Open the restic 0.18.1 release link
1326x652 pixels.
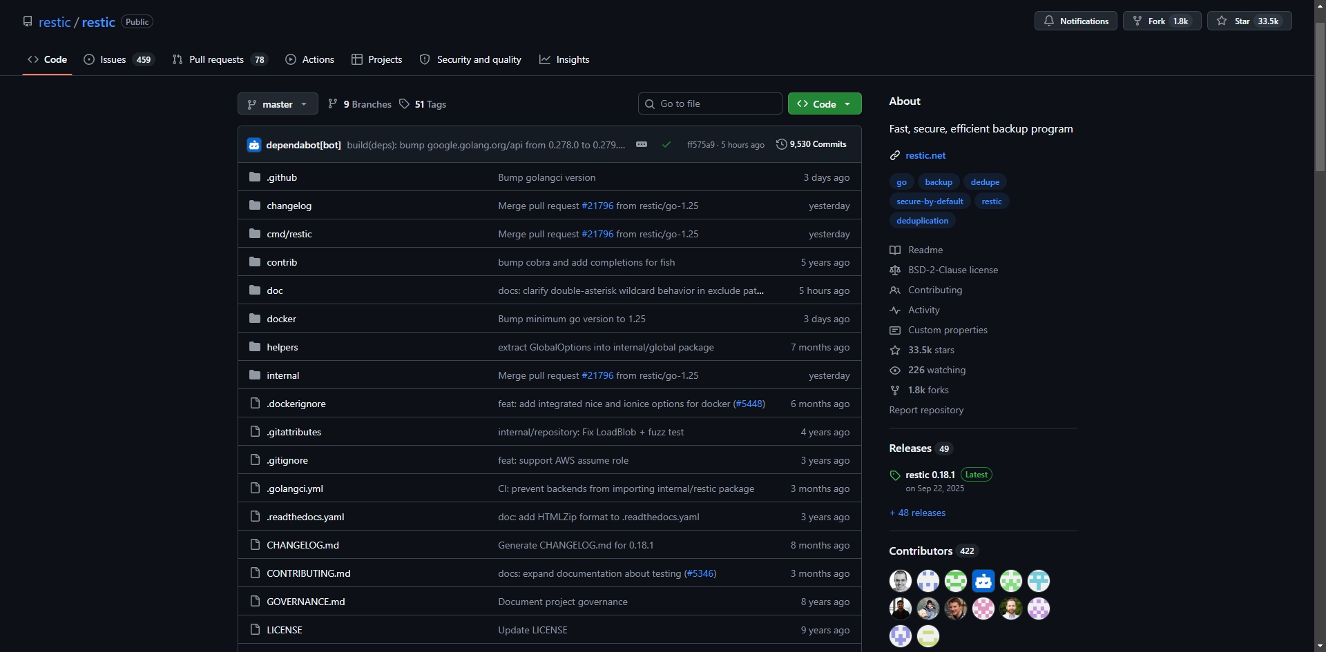pos(930,475)
